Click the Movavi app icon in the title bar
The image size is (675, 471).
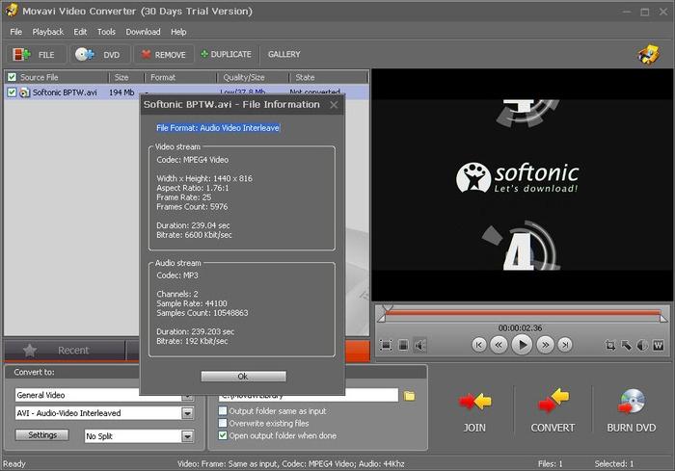[x=12, y=11]
